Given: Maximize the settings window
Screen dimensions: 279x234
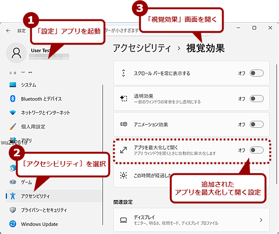Looking at the screenshot, I should coord(254,28).
